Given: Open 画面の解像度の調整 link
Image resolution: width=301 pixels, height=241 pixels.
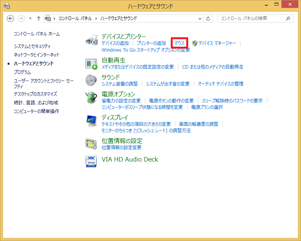Looking at the screenshot, I should [x=198, y=124].
